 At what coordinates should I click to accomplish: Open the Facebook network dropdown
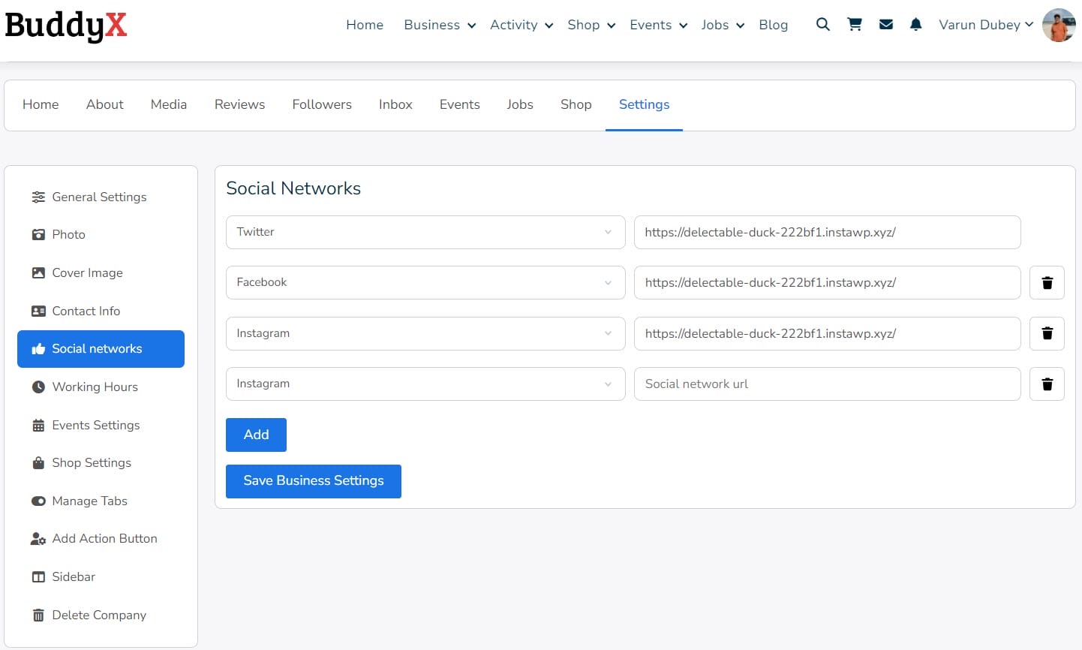425,283
